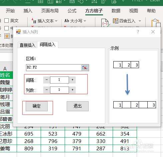
Task: Click the 列数 number input field
Action: point(59,90)
